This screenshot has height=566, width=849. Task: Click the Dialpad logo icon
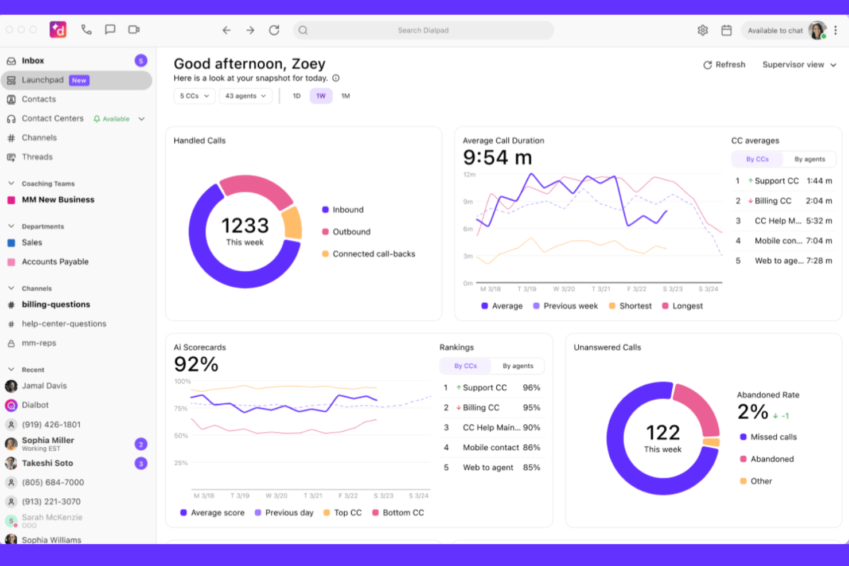click(59, 29)
